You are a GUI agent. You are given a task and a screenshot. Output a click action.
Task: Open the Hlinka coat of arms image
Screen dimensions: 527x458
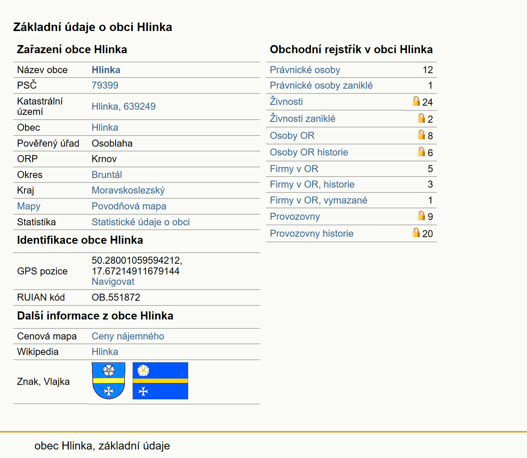pos(109,381)
